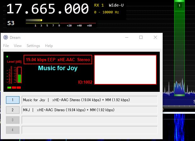
Task: Click the RX 1 receiver label
Action: (x=99, y=5)
